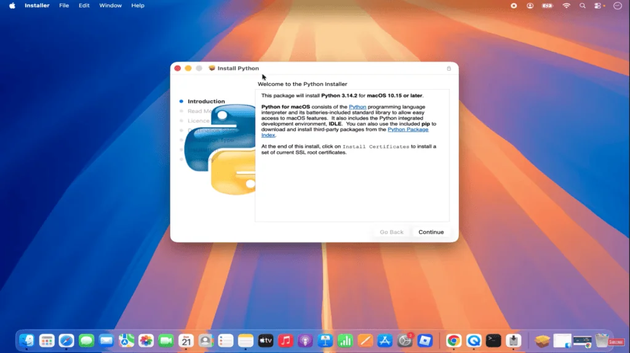Image resolution: width=630 pixels, height=353 pixels.
Task: Open the Apple menu
Action: click(12, 6)
